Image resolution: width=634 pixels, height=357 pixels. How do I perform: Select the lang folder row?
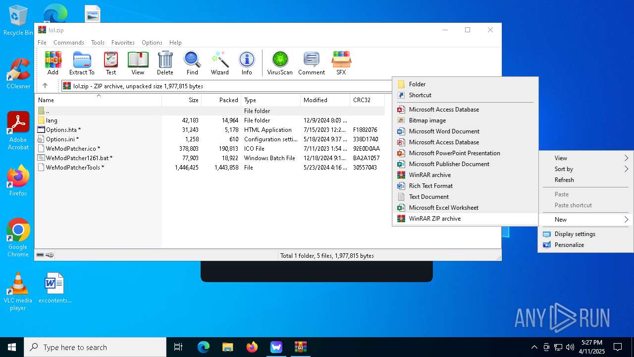210,120
